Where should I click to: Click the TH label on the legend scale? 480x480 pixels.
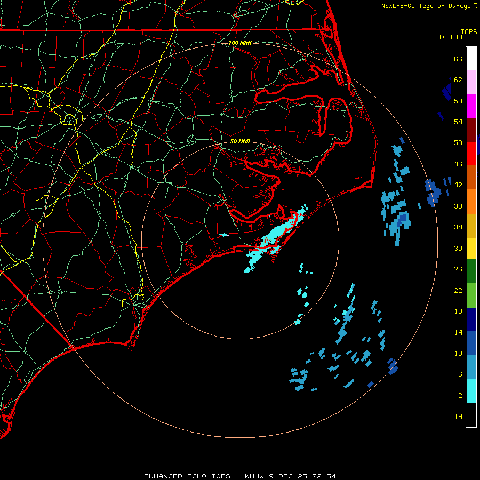point(458,417)
